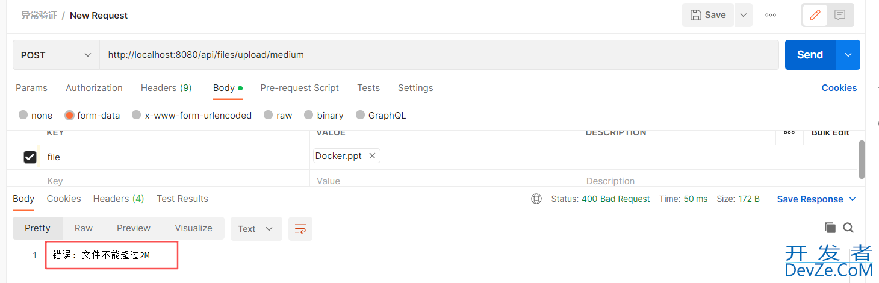Select the response Body tab

tap(23, 199)
